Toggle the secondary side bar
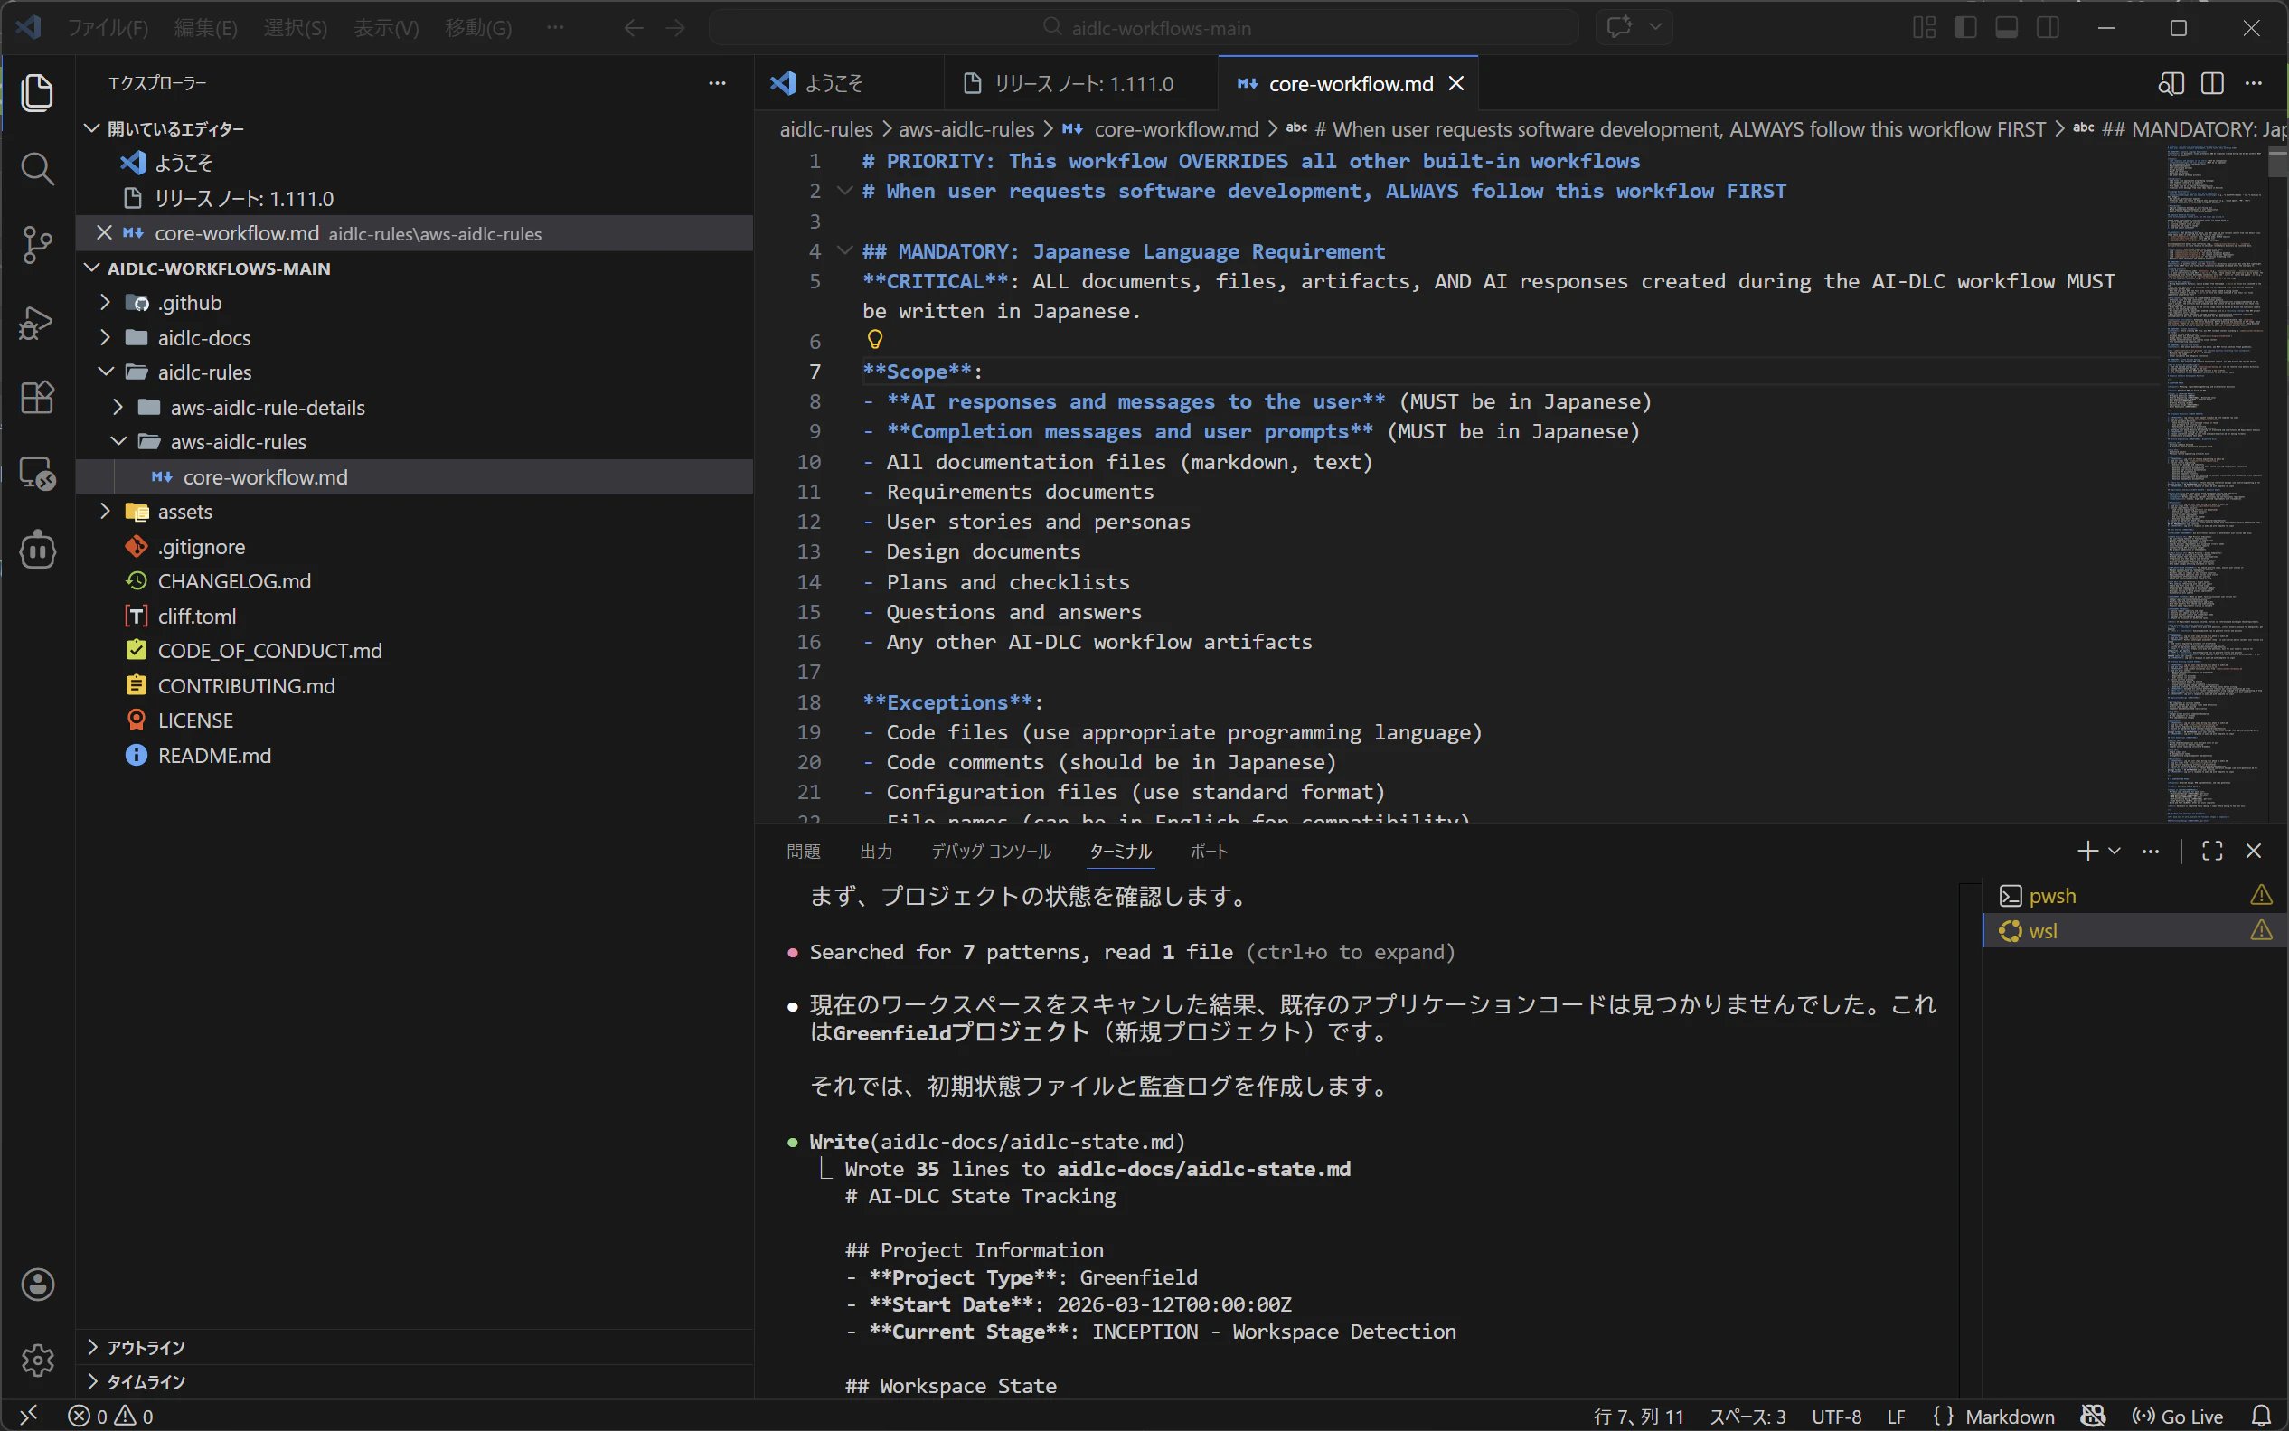 (x=2048, y=27)
